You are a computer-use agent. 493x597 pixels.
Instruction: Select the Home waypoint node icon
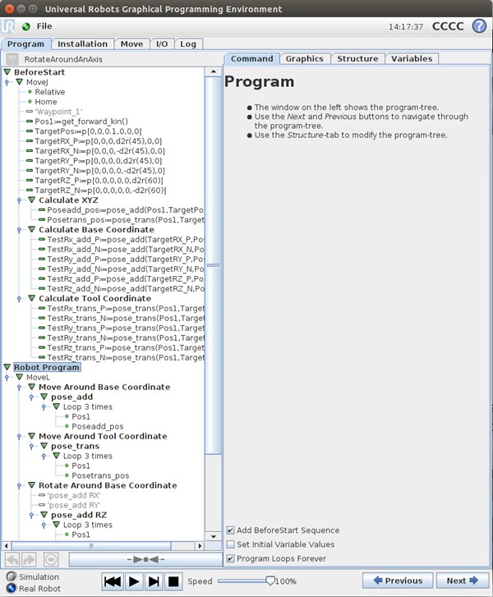(x=30, y=102)
